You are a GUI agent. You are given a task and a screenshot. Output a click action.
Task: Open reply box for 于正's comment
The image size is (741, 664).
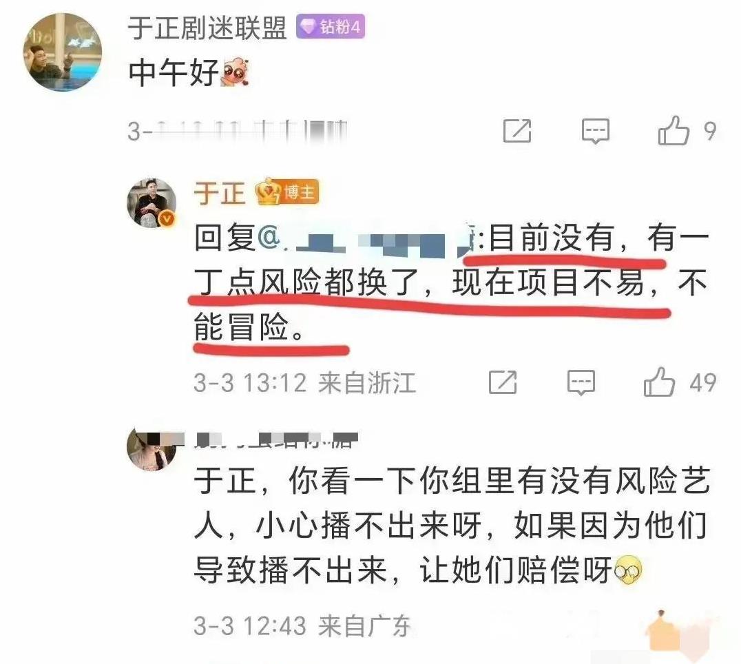click(581, 382)
